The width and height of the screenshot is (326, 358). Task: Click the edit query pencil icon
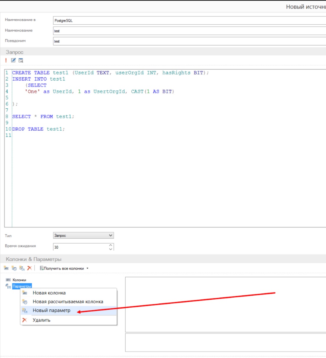(13, 60)
